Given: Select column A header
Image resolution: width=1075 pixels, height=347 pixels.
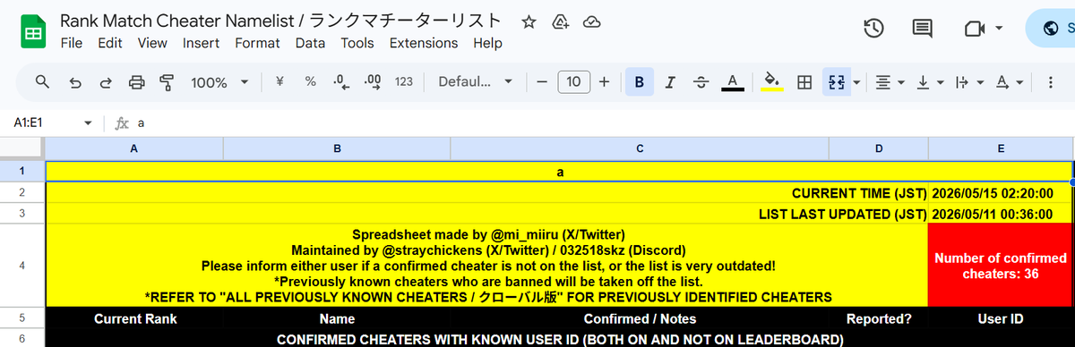Looking at the screenshot, I should (x=133, y=149).
